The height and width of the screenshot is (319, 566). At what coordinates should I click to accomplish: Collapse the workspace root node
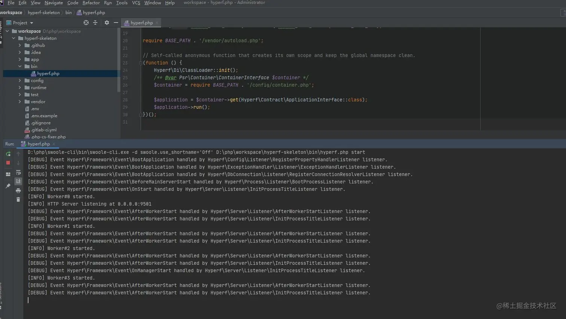[x=7, y=31]
